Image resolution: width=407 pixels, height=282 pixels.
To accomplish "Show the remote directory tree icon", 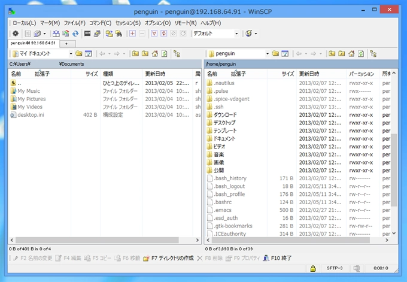I will pyautogui.click(x=373, y=54).
